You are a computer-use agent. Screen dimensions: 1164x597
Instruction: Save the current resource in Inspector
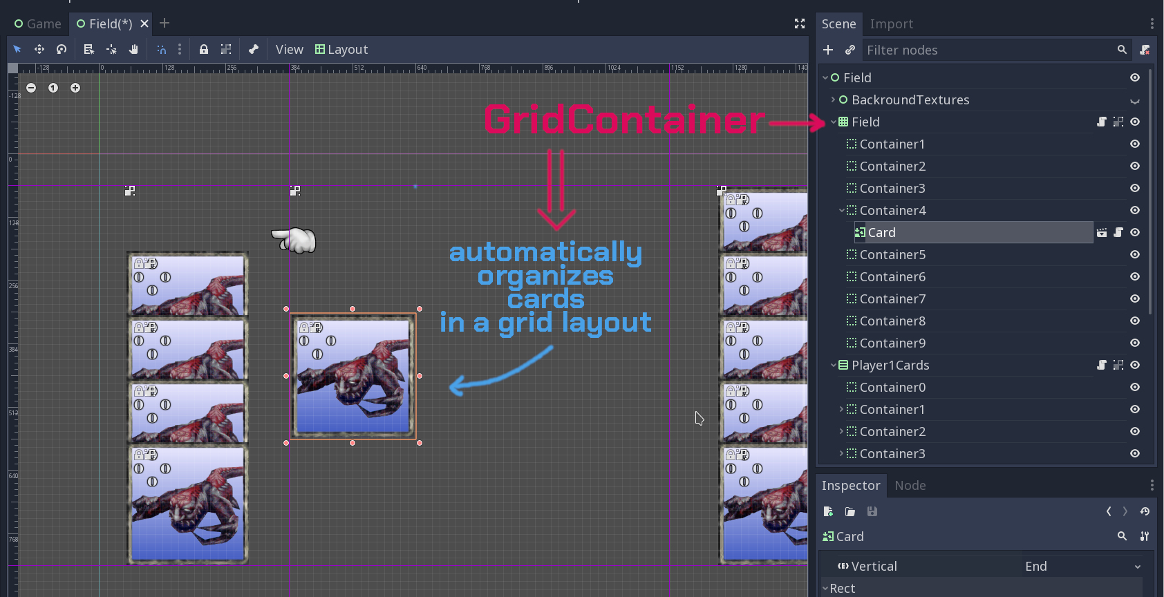pos(872,511)
